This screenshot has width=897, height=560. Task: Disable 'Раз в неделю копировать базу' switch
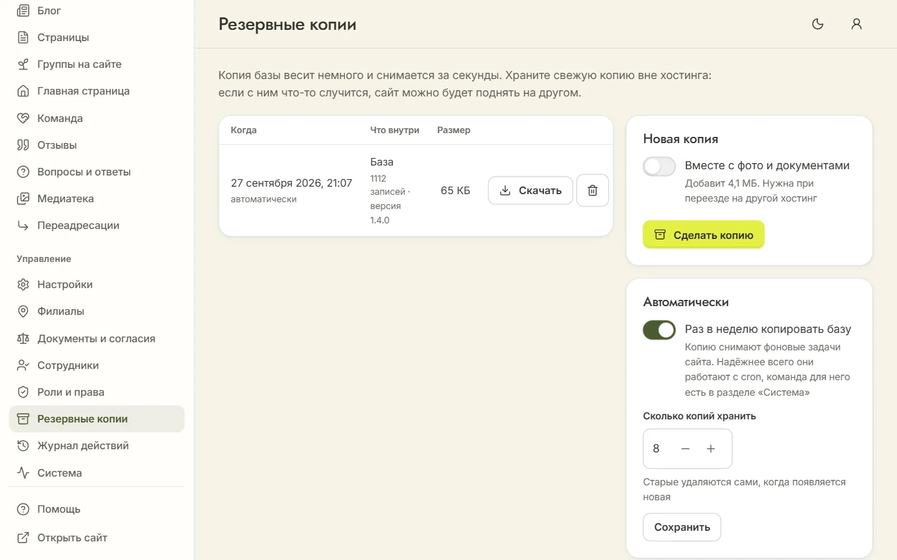coord(659,330)
